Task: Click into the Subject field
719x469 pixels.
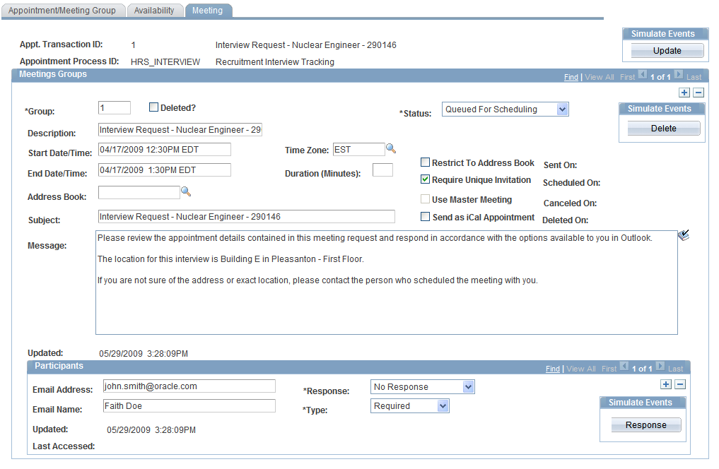Action: pyautogui.click(x=247, y=217)
